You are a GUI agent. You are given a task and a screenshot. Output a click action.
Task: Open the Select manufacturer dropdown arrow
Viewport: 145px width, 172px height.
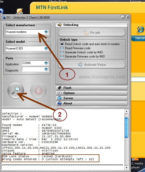(46, 32)
